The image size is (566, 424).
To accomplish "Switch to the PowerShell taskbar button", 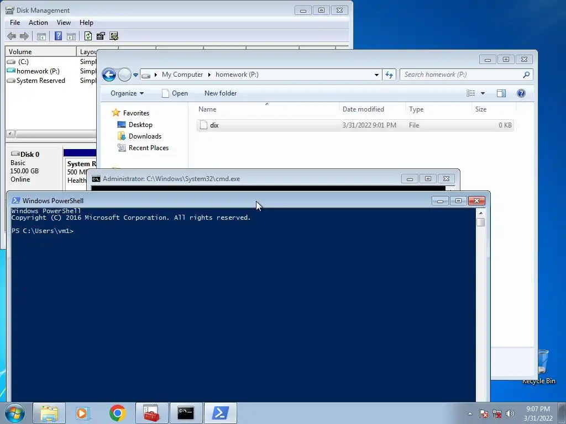I will click(x=220, y=413).
